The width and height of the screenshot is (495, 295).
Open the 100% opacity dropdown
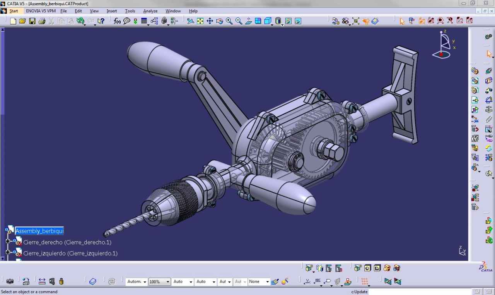(159, 282)
